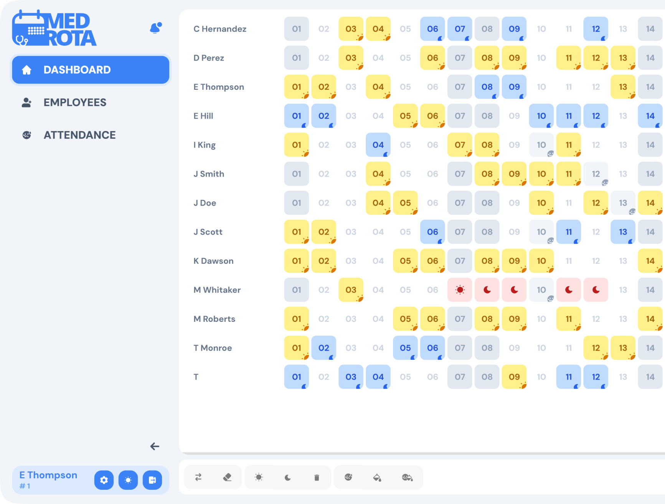Select the day shift sun tool
Screen dimensions: 665x504
tap(259, 478)
